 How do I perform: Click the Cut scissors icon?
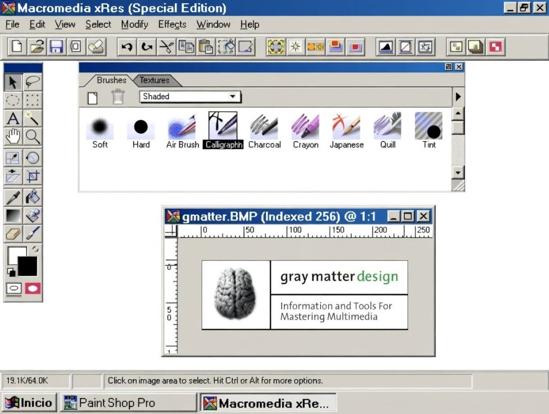(x=167, y=47)
